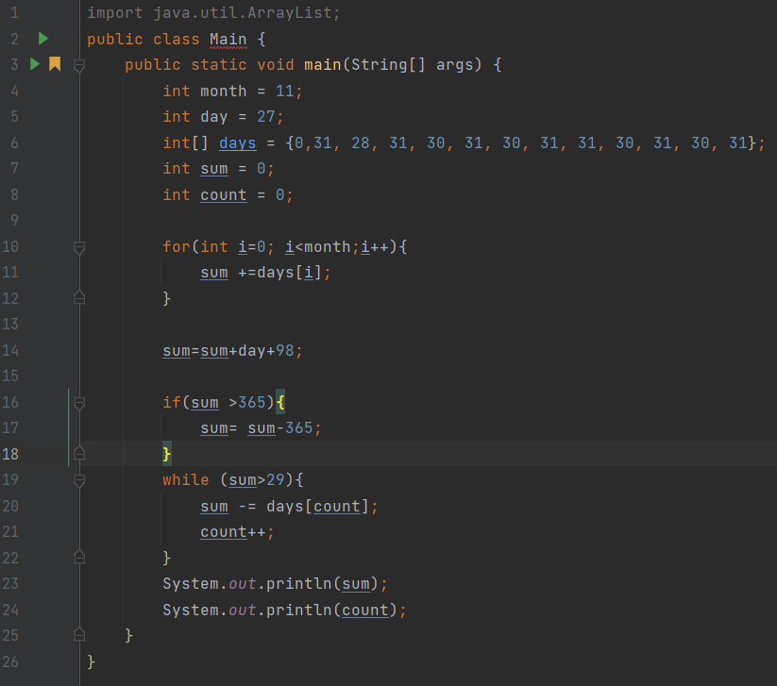Click the 'while' keyword on line 19
The height and width of the screenshot is (686, 777).
point(186,480)
